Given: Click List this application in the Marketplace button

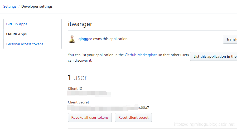Looking at the screenshot, I should coord(214,56).
